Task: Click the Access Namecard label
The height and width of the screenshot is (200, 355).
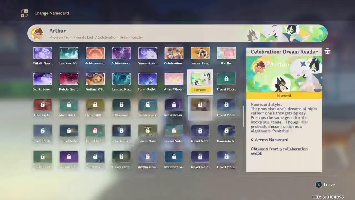Action: point(270,140)
